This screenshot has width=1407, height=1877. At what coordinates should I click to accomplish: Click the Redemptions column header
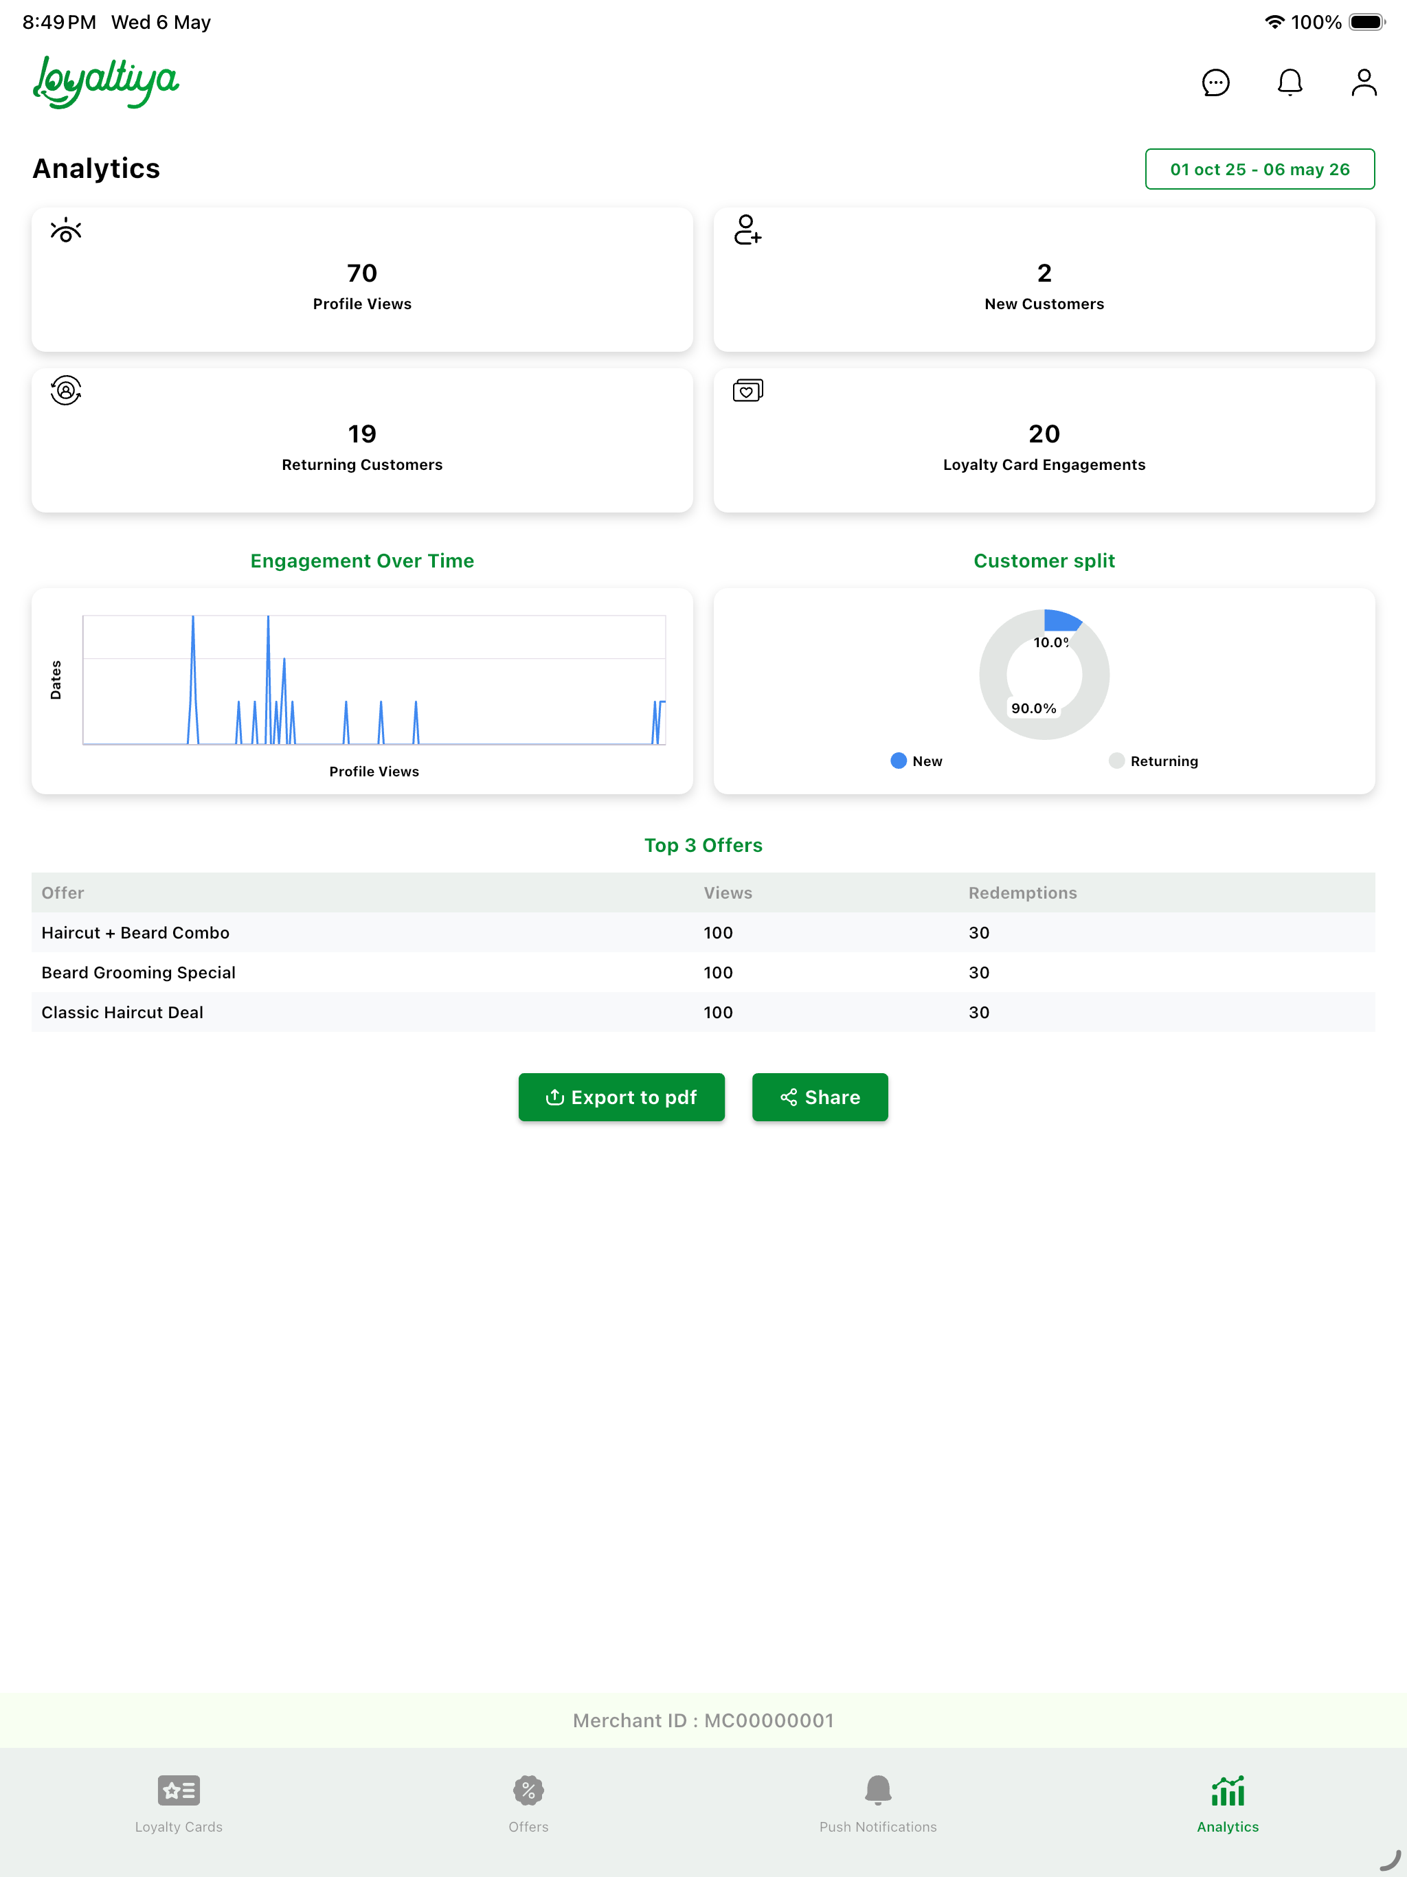[x=1022, y=892]
